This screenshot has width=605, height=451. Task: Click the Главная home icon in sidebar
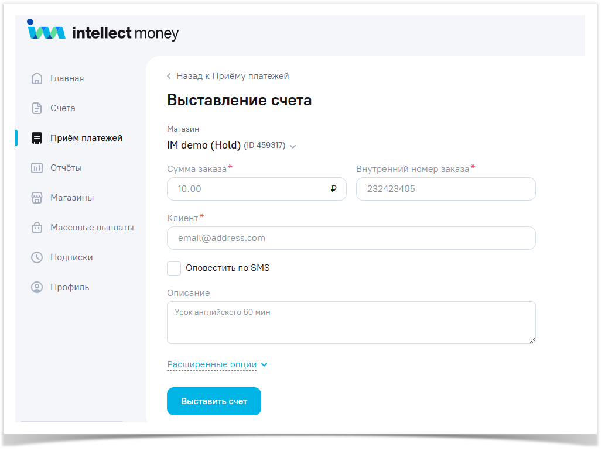click(x=37, y=78)
